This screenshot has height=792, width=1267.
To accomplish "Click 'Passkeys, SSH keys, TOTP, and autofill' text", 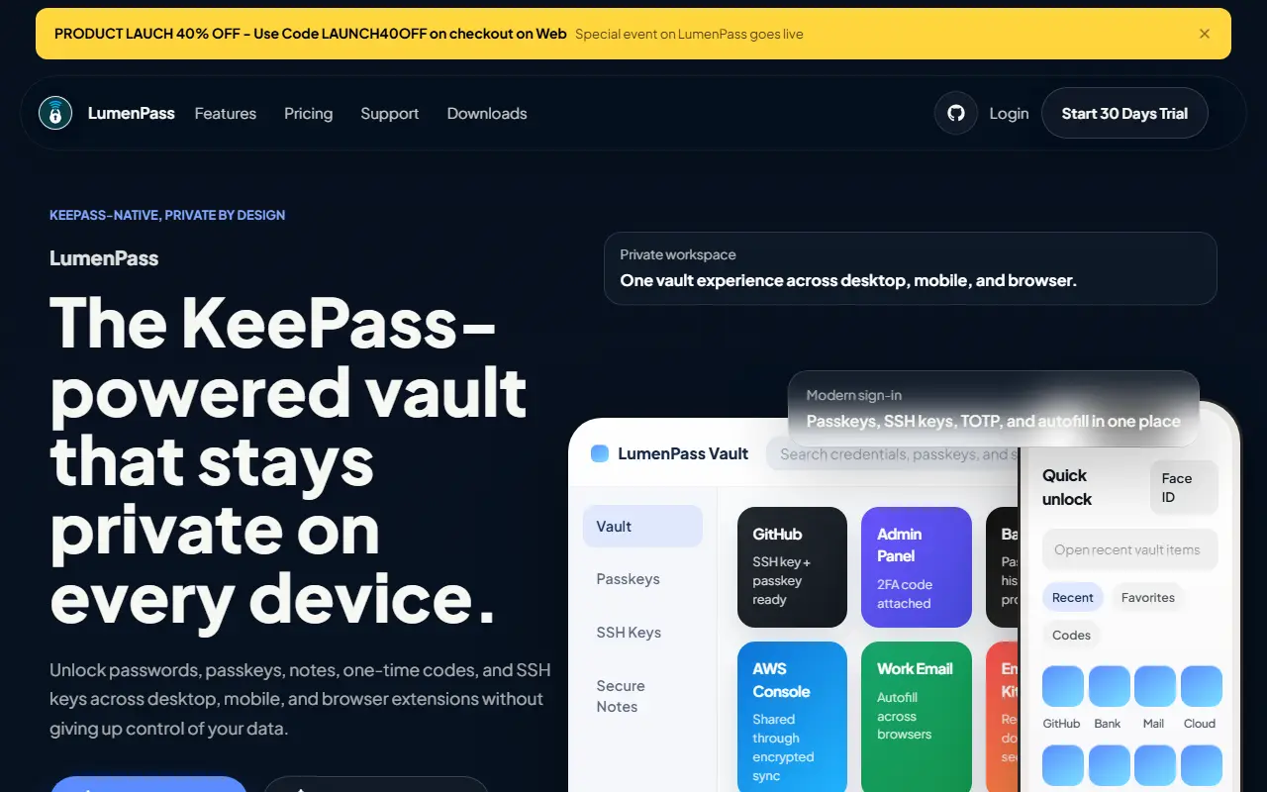I will click(994, 421).
